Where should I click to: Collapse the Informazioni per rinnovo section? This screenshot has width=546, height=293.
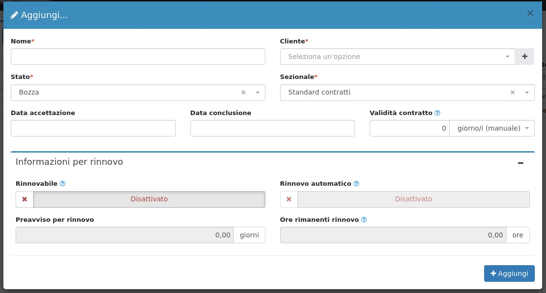[x=521, y=163]
